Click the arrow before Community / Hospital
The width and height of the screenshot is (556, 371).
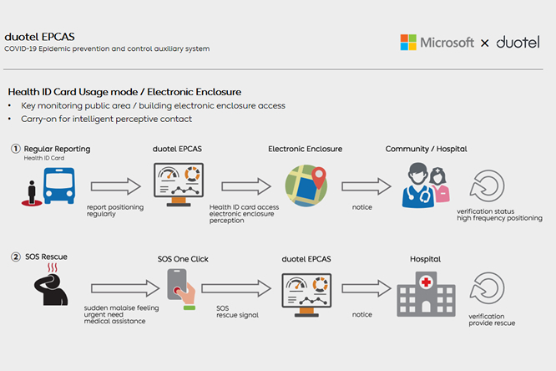[366, 186]
